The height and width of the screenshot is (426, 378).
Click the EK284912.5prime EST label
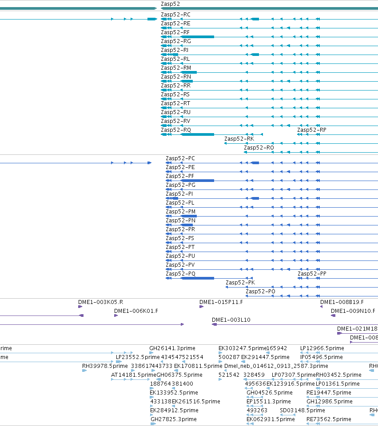coord(174,410)
